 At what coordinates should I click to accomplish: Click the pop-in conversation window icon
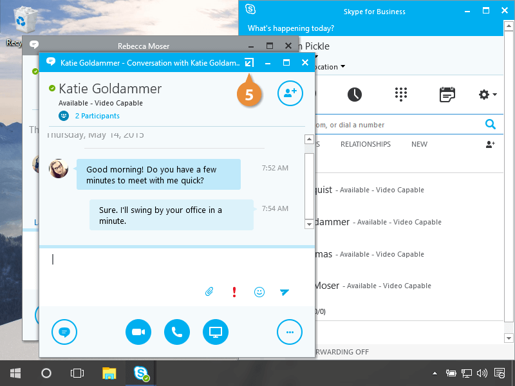[249, 63]
